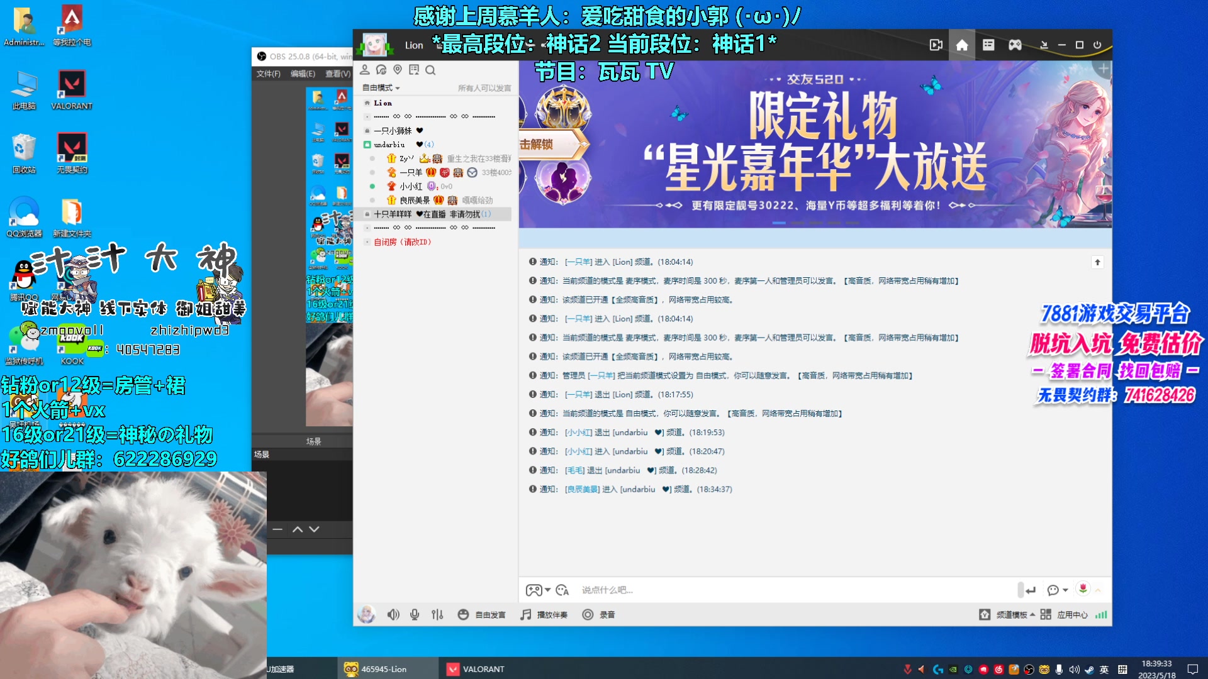1208x679 pixels.
Task: Click the own avatar in bottom bar
Action: (366, 614)
